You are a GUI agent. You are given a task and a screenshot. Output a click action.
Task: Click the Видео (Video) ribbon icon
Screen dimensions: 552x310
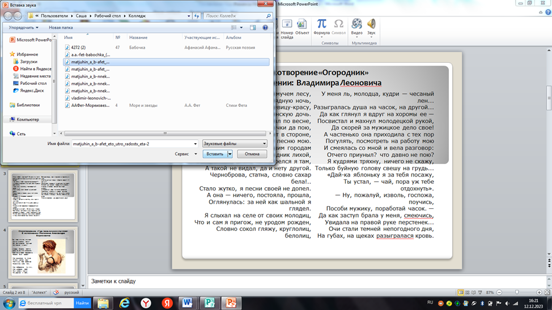click(x=356, y=25)
